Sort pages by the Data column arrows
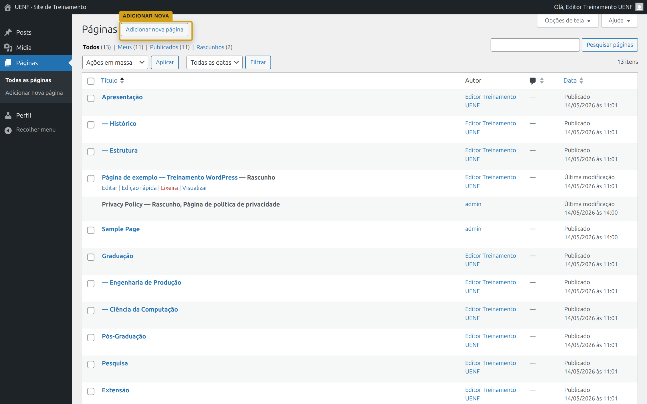This screenshot has width=647, height=404. click(x=581, y=81)
